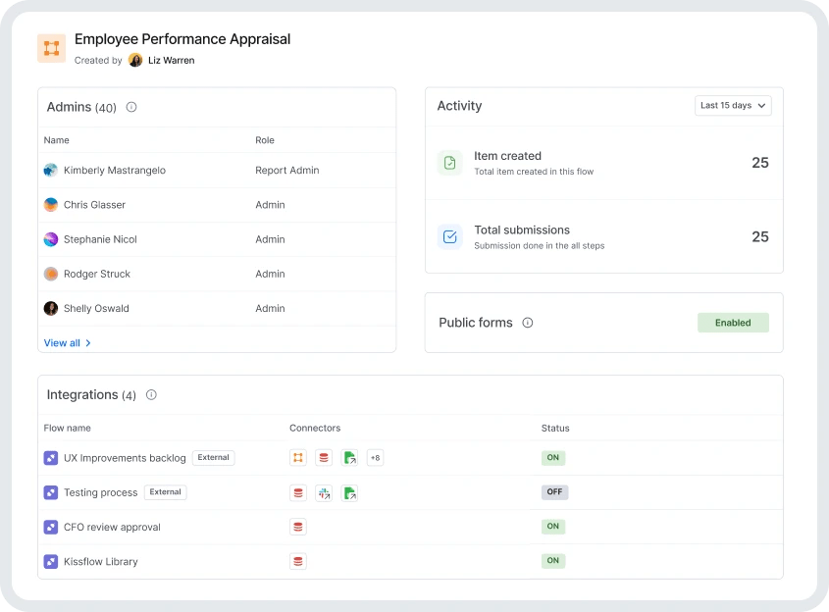The width and height of the screenshot is (829, 612).
Task: Select the Kimberly Mastrangelo admin row
Action: [217, 171]
